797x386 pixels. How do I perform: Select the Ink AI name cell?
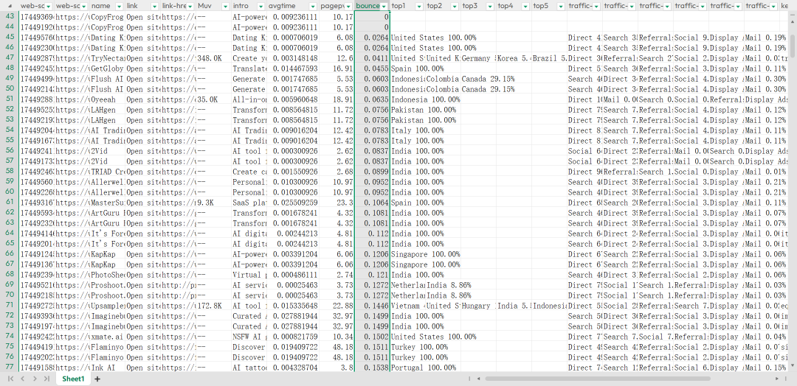[107, 368]
